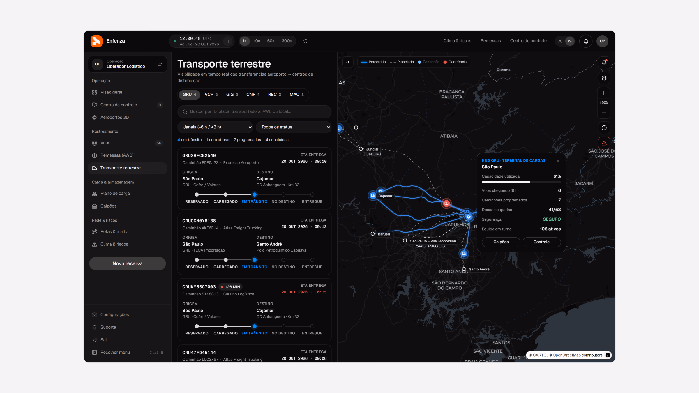Zoom out on the map
Screen dimensions: 699x393
pos(604,113)
